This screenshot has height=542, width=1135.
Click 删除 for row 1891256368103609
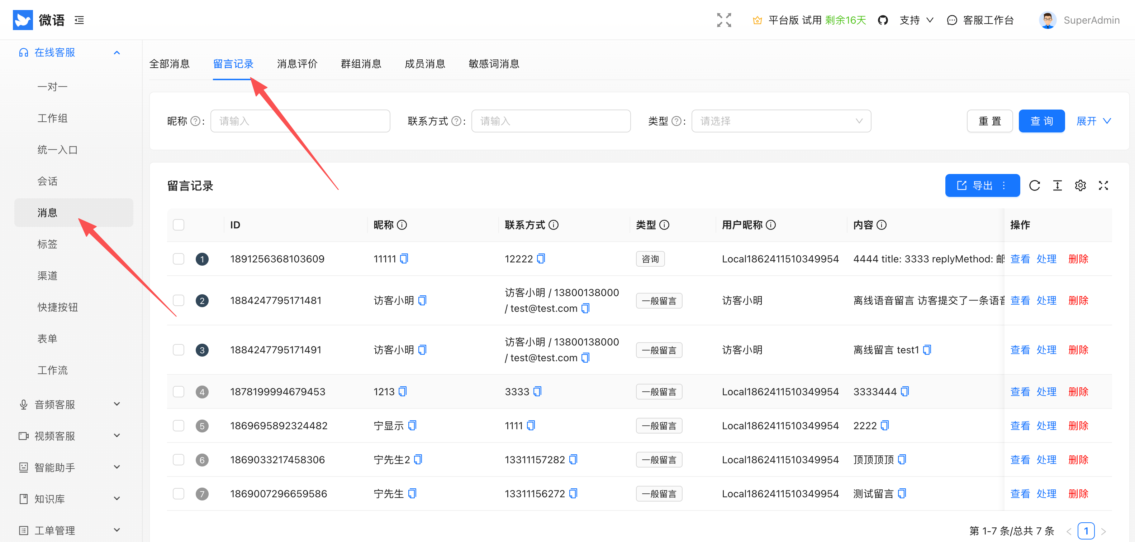[x=1078, y=259]
